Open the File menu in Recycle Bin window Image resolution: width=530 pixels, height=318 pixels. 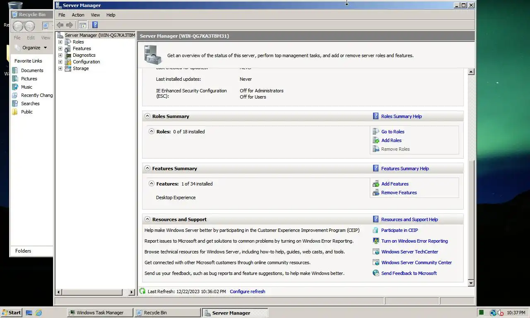17,38
